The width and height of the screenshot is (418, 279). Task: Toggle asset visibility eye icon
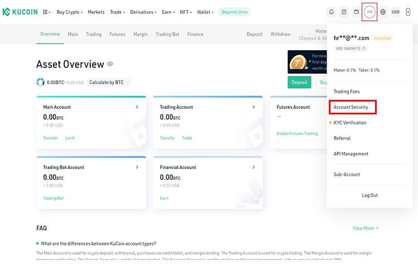(110, 64)
